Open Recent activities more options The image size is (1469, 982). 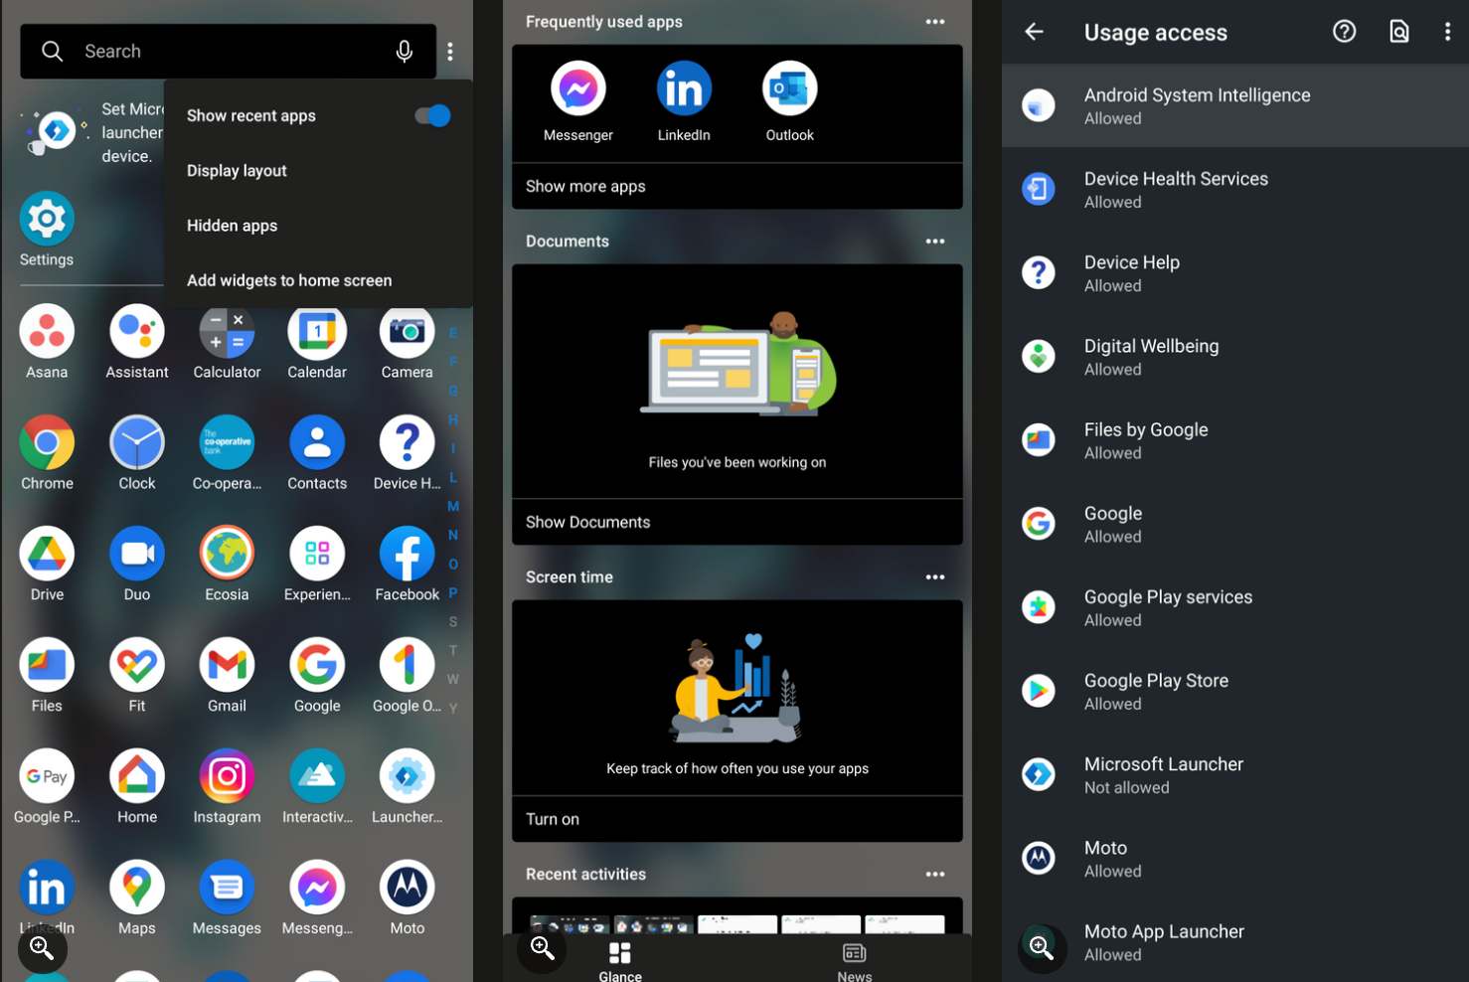[935, 875]
